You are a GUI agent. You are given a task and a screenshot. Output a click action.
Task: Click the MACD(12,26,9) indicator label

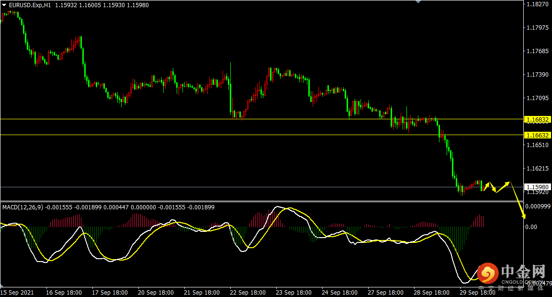coord(23,207)
